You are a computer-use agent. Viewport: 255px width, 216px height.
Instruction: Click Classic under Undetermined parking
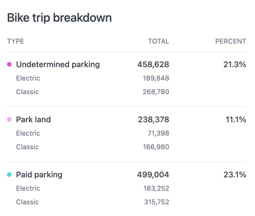tap(27, 92)
